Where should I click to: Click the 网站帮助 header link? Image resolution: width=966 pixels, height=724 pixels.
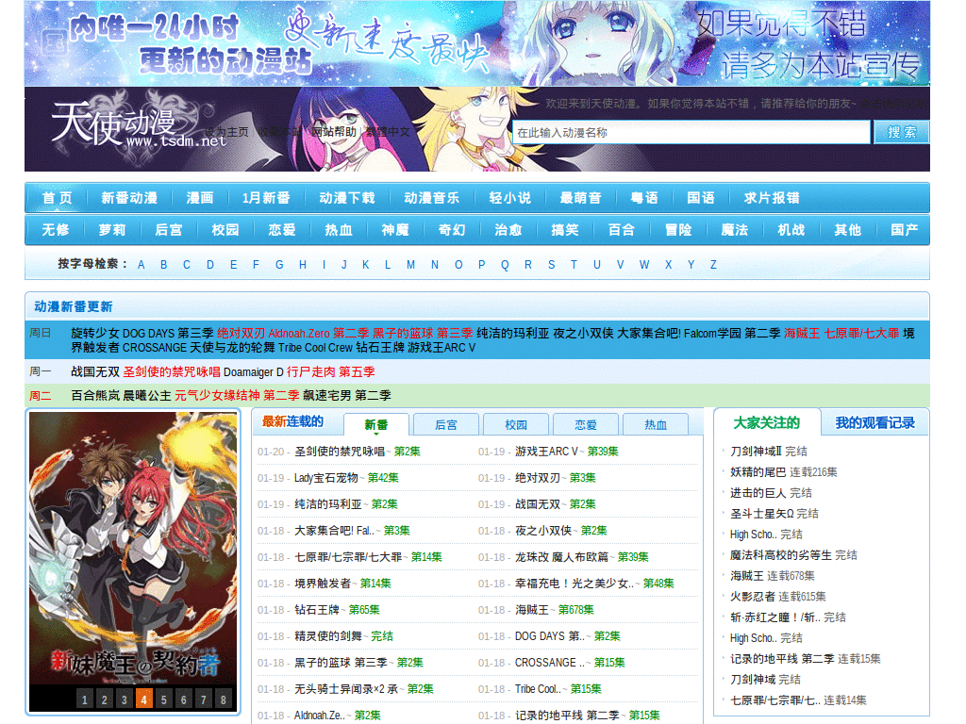[334, 132]
